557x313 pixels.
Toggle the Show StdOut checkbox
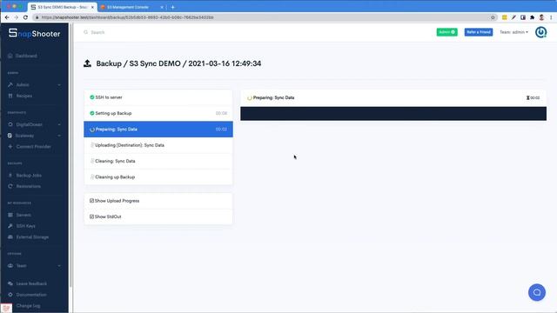click(x=91, y=216)
